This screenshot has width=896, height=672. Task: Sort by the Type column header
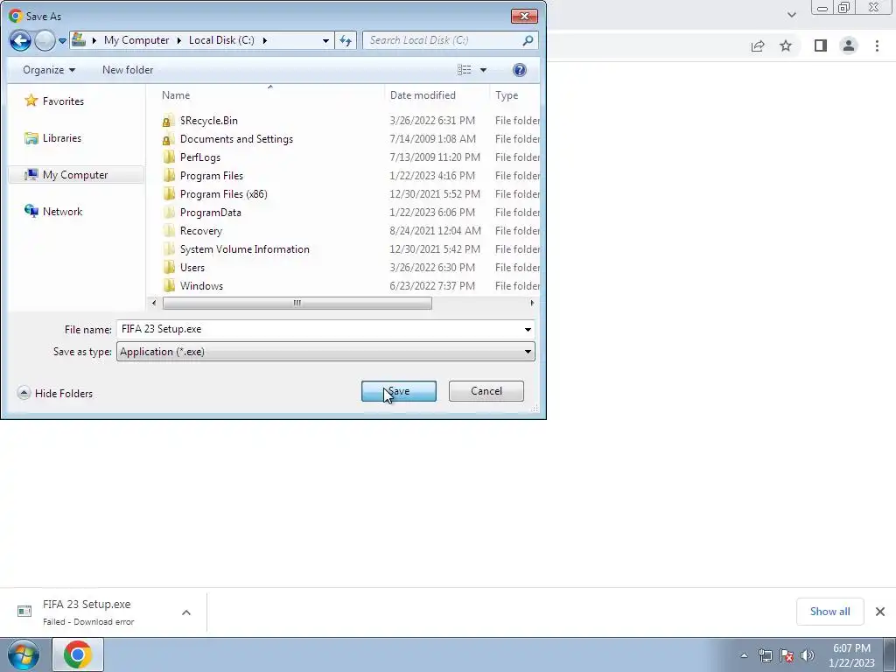(507, 95)
